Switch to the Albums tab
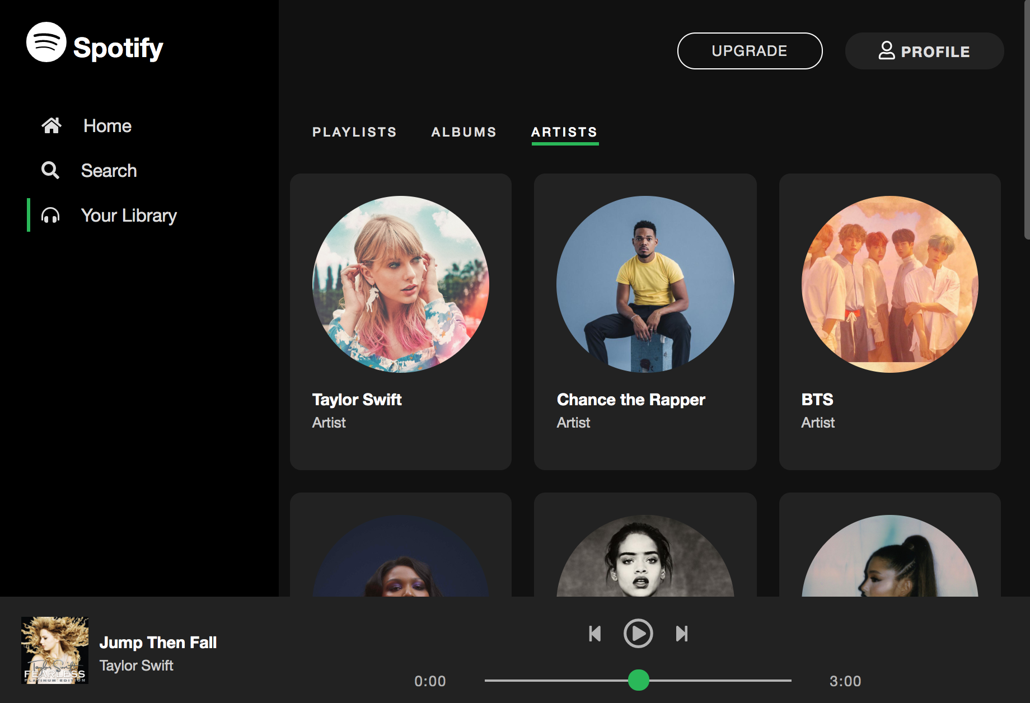 pyautogui.click(x=464, y=132)
